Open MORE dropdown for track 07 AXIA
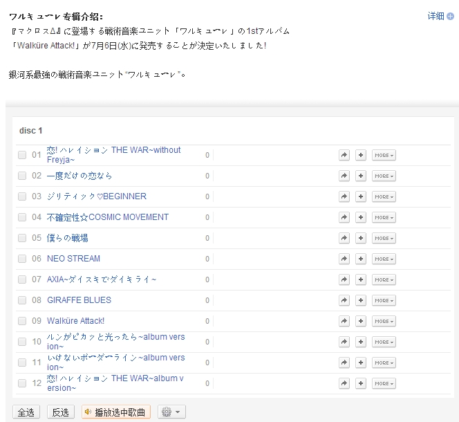459x422 pixels. click(384, 279)
